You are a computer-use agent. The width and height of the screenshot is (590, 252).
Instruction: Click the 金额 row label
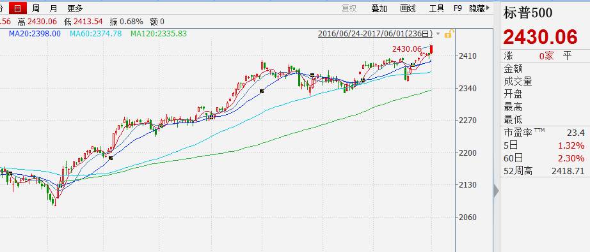513,69
